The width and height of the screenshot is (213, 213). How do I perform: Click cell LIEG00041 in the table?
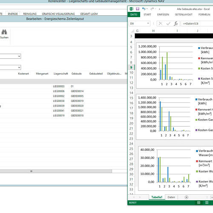coord(59,111)
